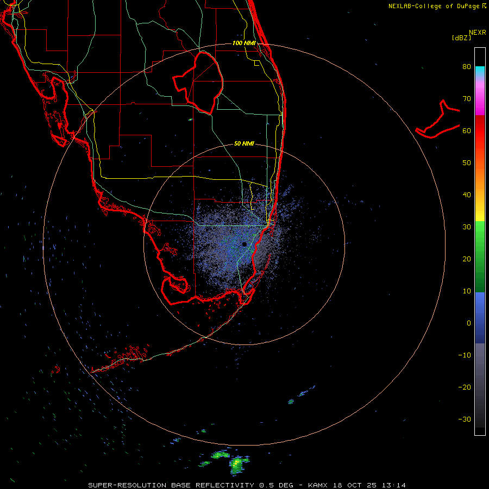
Task: Click the Lake Okeechobee outline
Action: pos(198,82)
